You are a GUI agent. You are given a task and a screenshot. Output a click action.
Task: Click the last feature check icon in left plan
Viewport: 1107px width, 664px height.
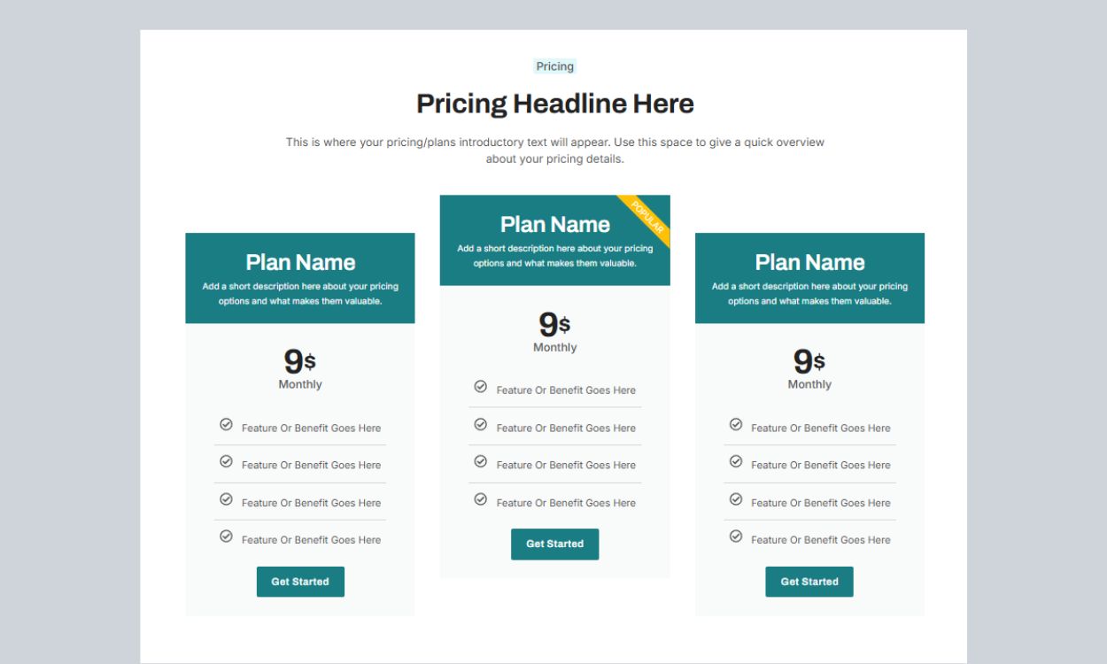226,537
